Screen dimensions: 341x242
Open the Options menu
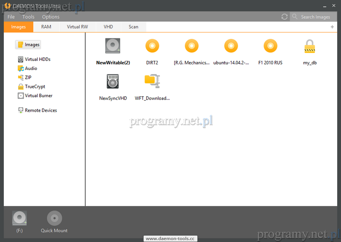[51, 17]
